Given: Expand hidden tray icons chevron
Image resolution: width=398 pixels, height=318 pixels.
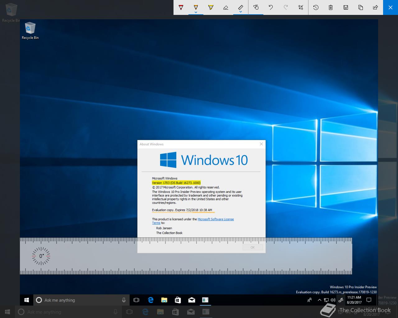Looking at the screenshot, I should 319,300.
